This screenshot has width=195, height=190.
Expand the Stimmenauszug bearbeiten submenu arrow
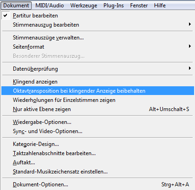tap(190, 24)
